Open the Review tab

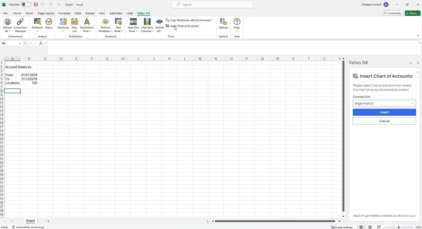tap(90, 13)
